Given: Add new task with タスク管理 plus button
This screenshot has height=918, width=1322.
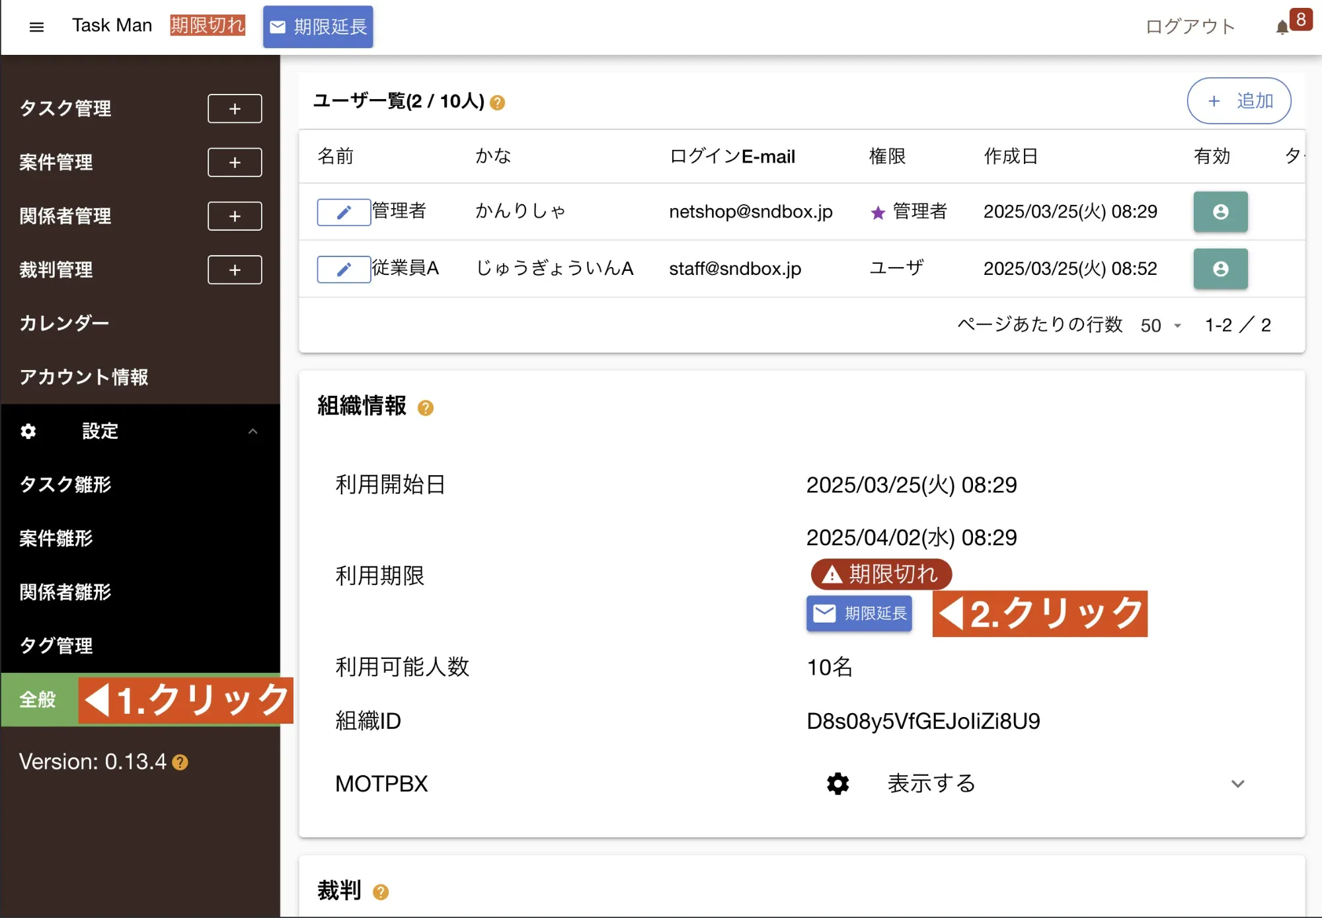Looking at the screenshot, I should [235, 108].
